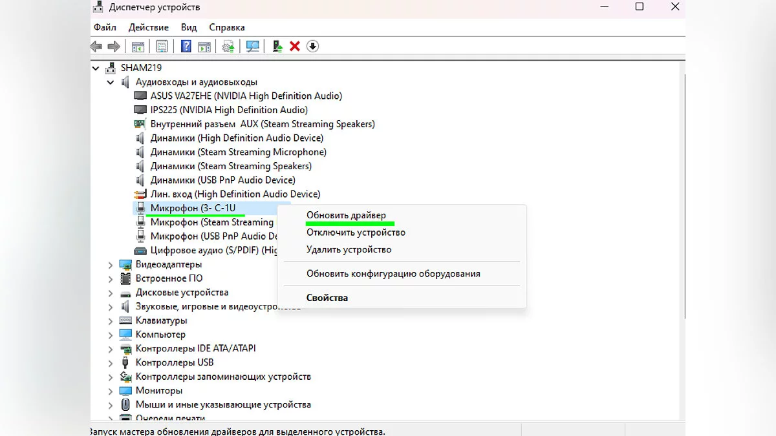The image size is (776, 436).
Task: Choose Отключить устройство in the context menu
Action: (x=402, y=233)
